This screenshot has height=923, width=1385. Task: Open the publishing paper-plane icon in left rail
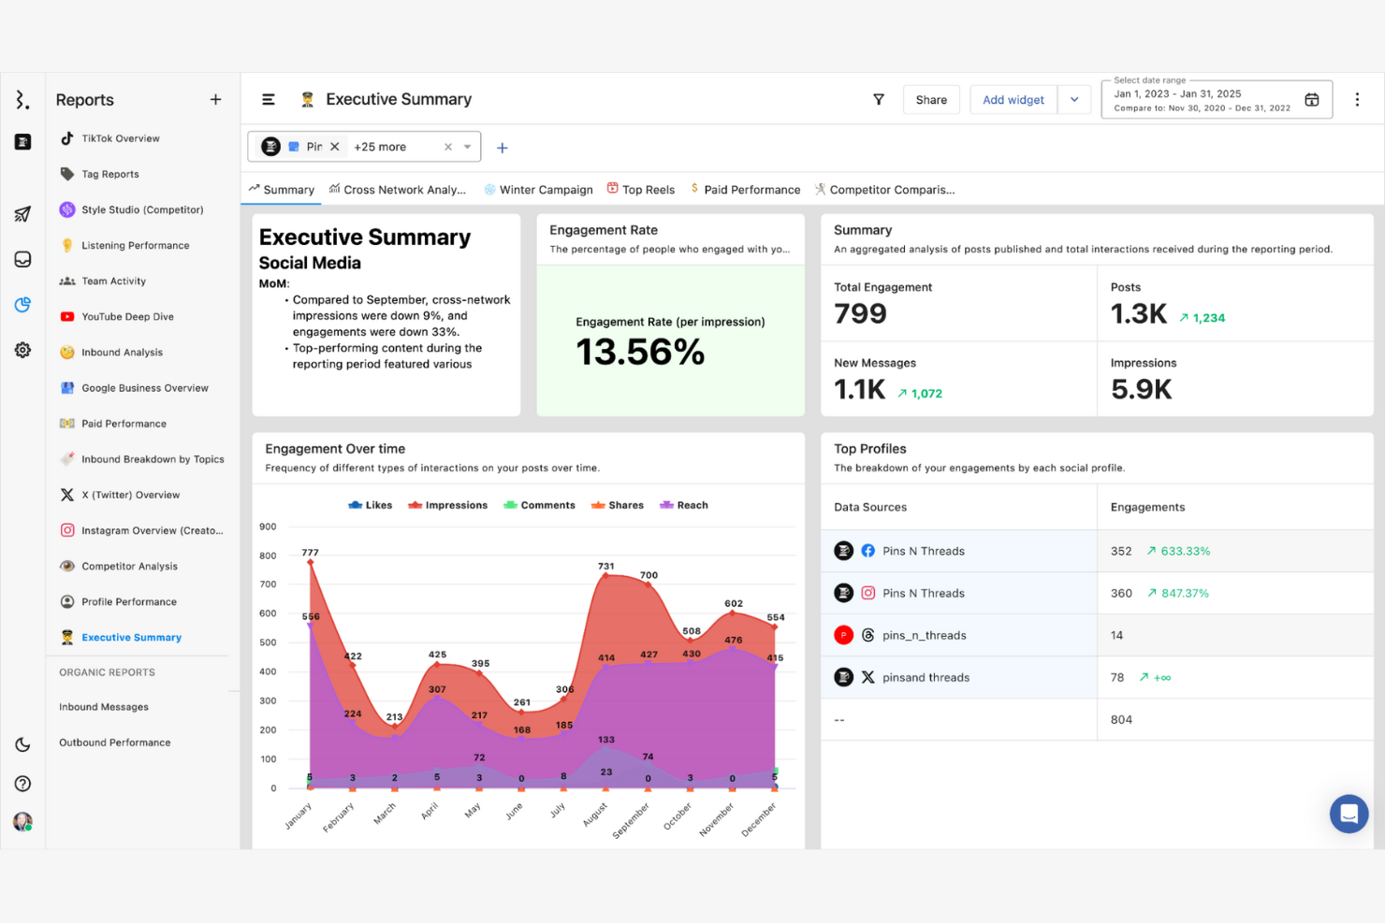click(22, 214)
